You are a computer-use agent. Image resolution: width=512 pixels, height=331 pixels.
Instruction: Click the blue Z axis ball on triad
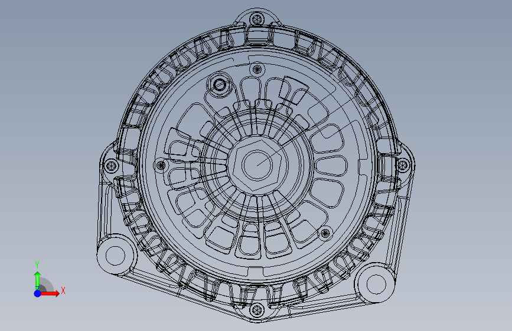38,293
